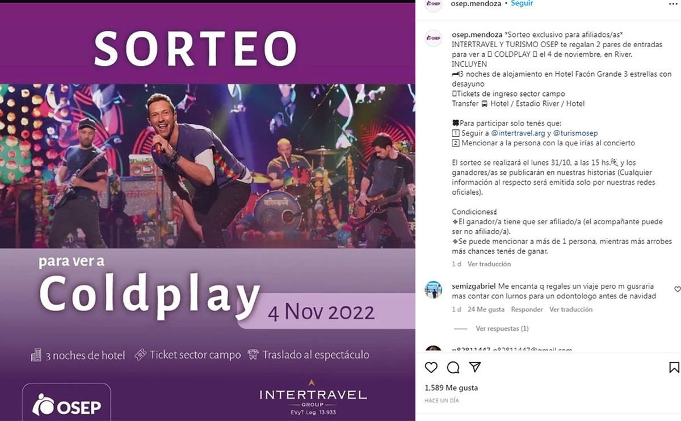Expand Ver respuestas (1) replies
Viewport: 681px width, 421px height.
point(502,329)
